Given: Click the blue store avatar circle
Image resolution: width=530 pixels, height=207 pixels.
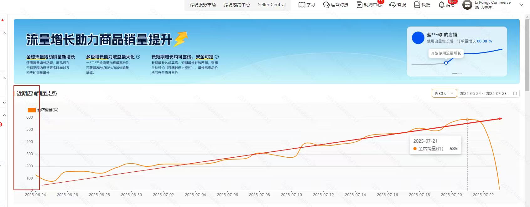Looking at the screenshot, I should click(x=418, y=38).
